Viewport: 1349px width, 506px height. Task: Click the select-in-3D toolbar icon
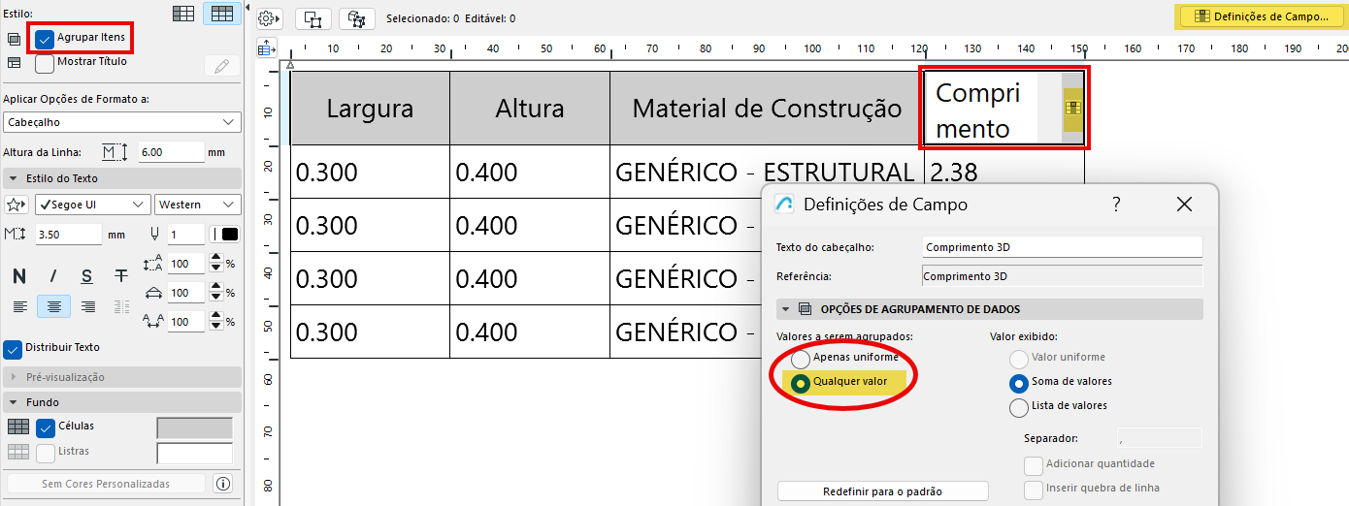pyautogui.click(x=356, y=18)
